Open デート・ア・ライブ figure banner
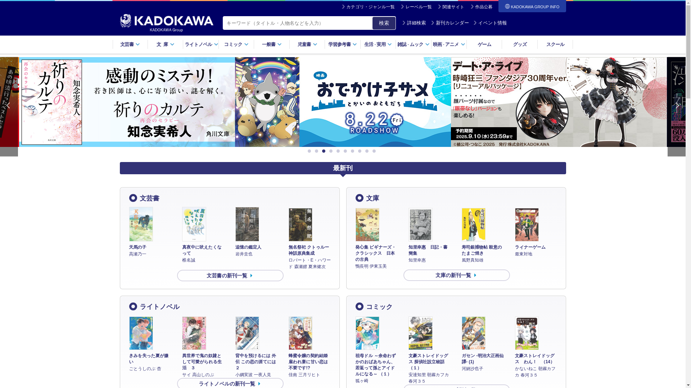This screenshot has height=388, width=691. [559, 102]
